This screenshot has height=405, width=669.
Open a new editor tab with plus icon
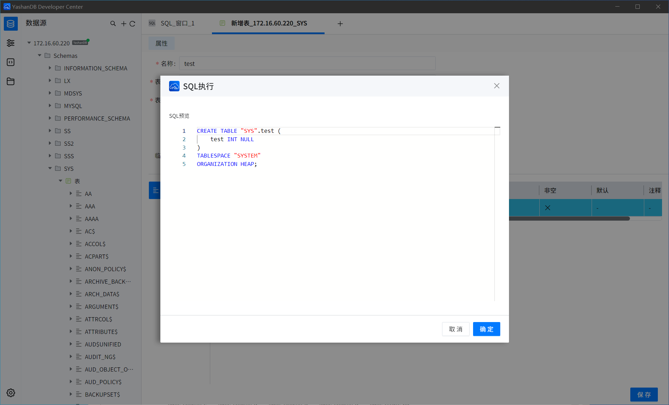click(x=340, y=23)
